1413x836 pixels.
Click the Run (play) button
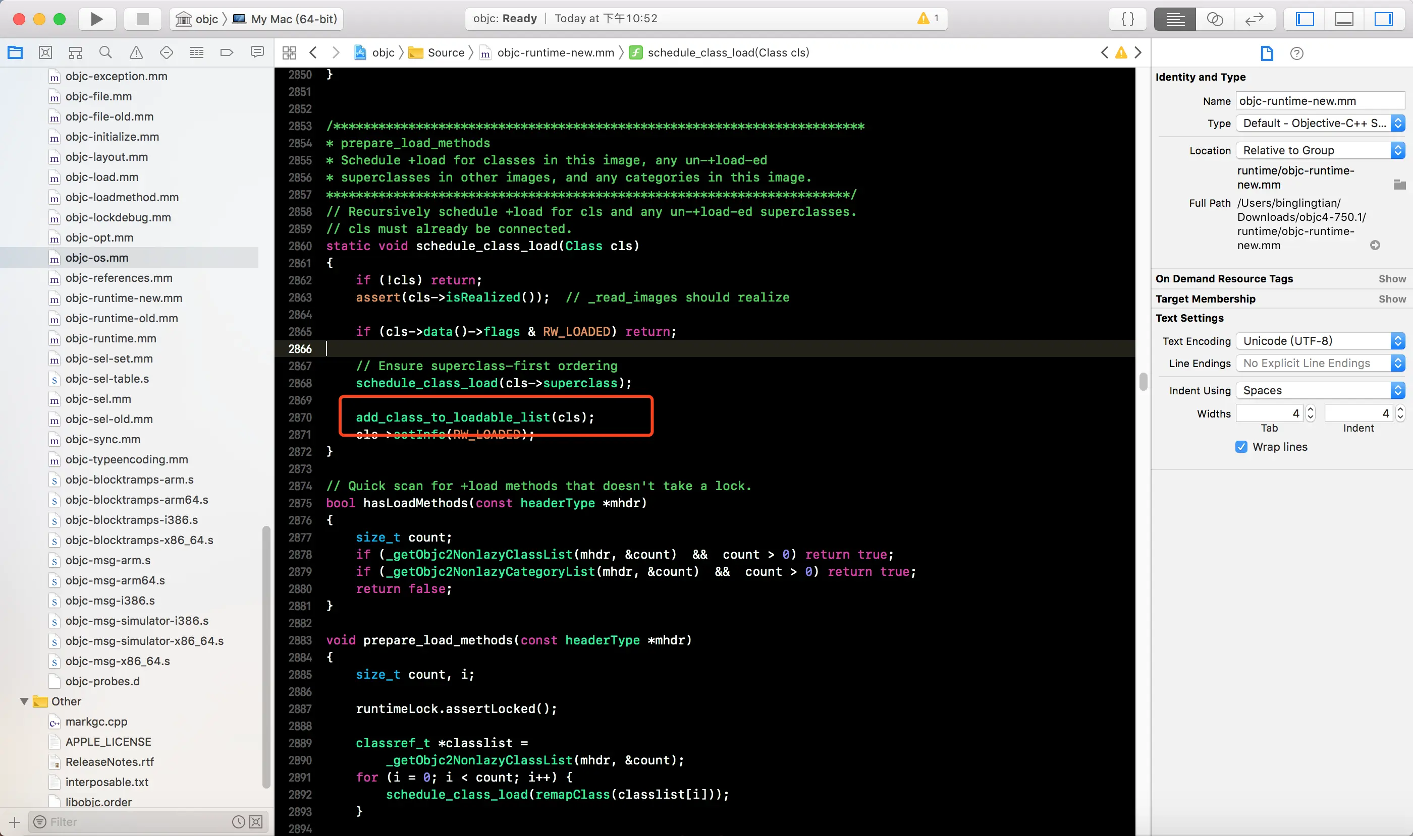[x=96, y=19]
